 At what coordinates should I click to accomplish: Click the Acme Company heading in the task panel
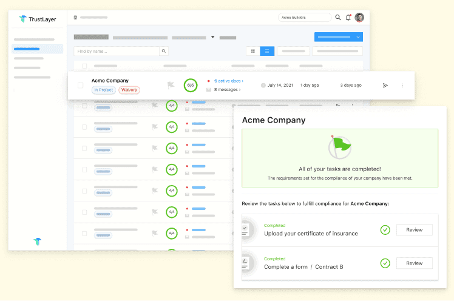point(274,120)
